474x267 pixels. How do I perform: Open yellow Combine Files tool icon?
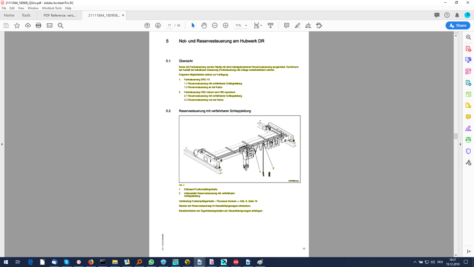pos(468,105)
